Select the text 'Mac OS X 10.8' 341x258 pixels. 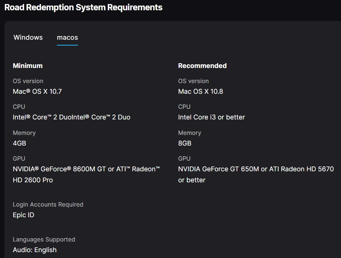(x=201, y=91)
